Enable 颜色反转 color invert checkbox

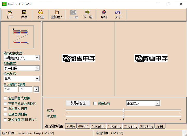95,103
